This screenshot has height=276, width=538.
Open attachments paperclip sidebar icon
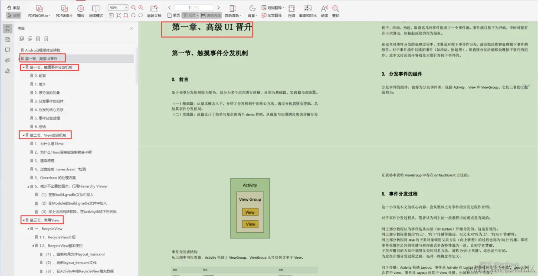coord(7,60)
